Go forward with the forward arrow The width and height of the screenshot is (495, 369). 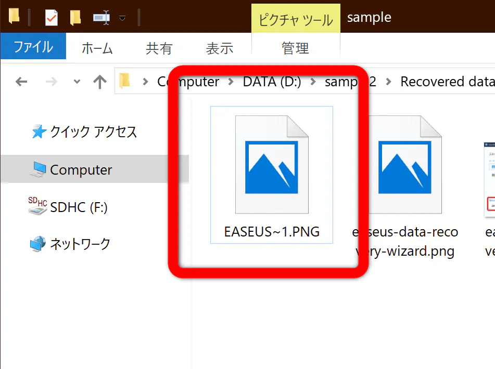click(x=51, y=82)
